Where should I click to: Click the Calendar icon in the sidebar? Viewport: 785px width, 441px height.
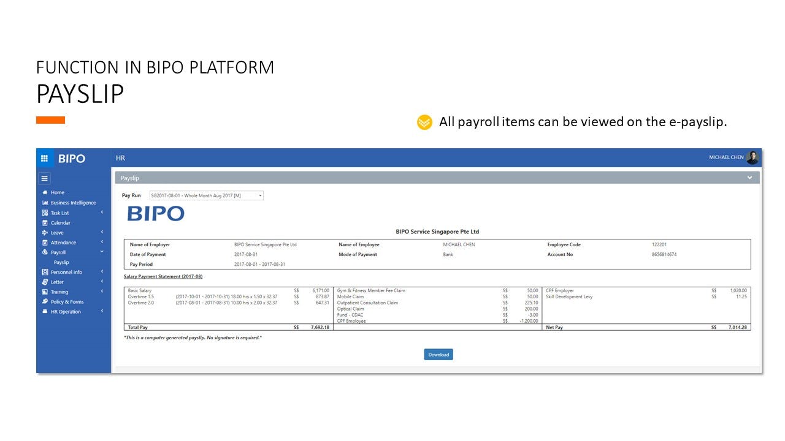(45, 222)
